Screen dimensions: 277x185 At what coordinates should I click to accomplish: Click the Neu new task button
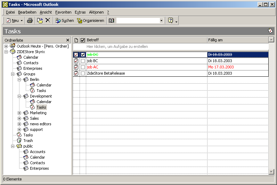point(13,20)
